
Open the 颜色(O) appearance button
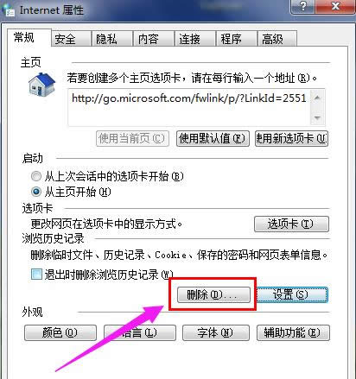60,333
